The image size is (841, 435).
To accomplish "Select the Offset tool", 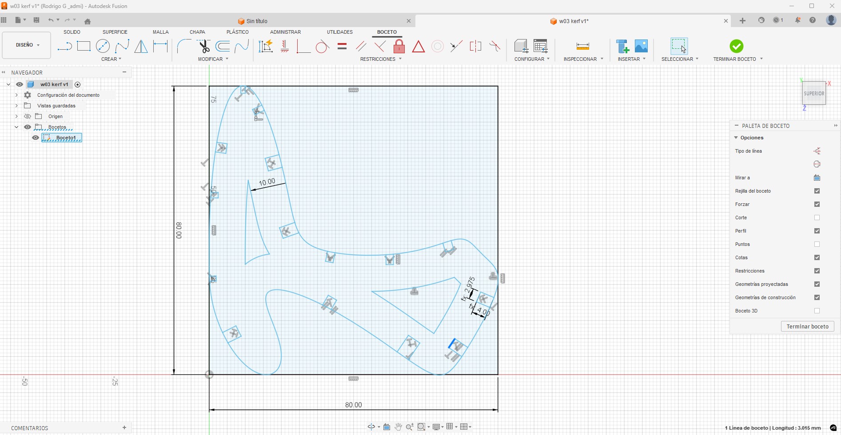I will click(223, 46).
